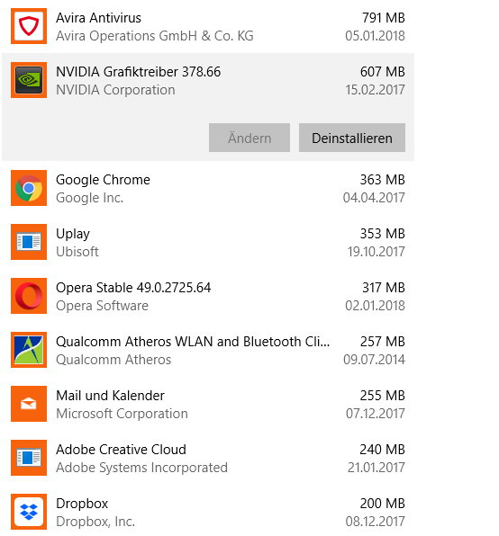
Task: Click the NVIDIA Grafiktreiber icon
Action: (x=29, y=80)
